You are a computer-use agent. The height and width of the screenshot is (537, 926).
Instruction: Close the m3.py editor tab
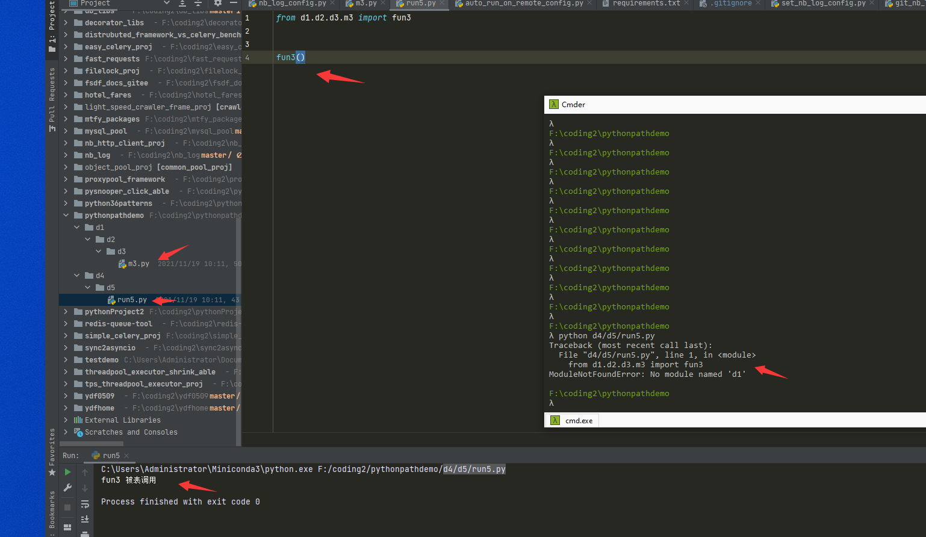click(384, 3)
